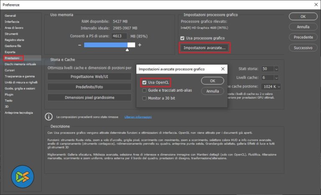The width and height of the screenshot is (321, 195).
Task: Select Prestazioni in the sidebar
Action: coord(12,58)
